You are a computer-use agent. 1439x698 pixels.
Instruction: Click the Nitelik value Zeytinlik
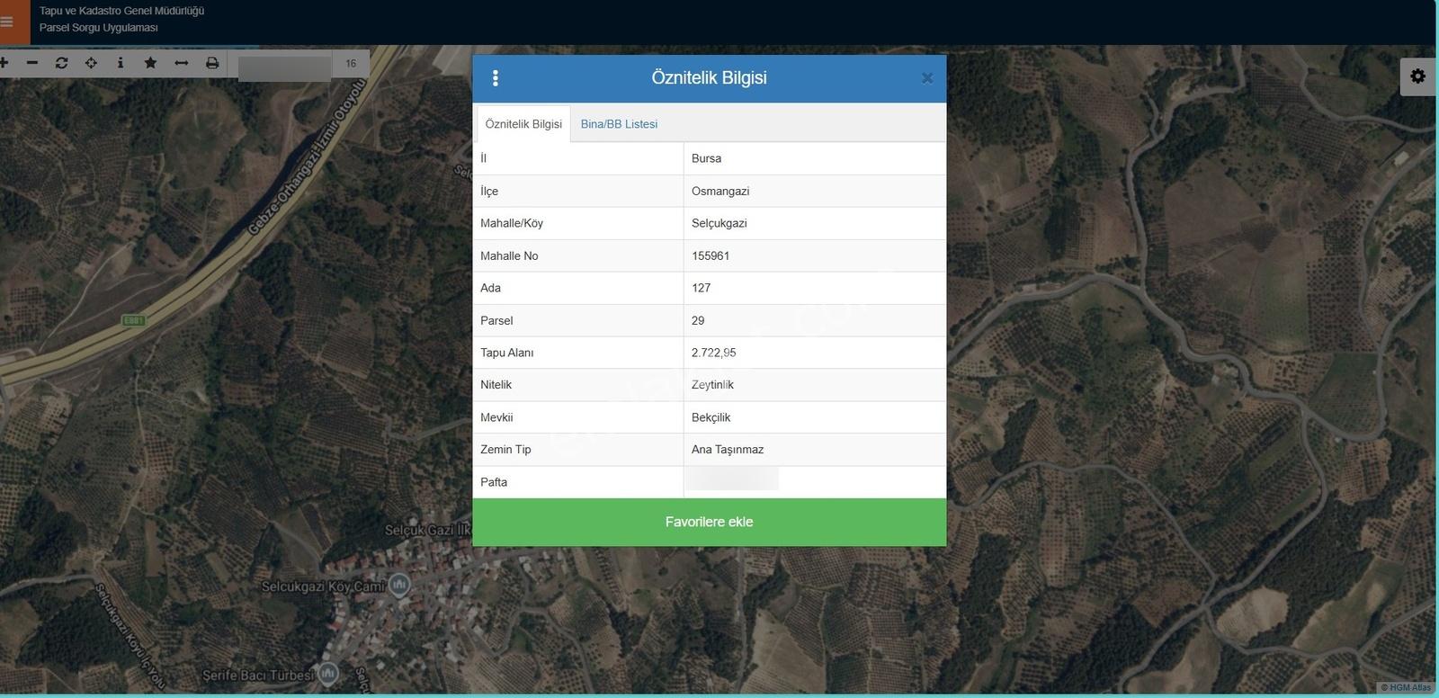(712, 385)
